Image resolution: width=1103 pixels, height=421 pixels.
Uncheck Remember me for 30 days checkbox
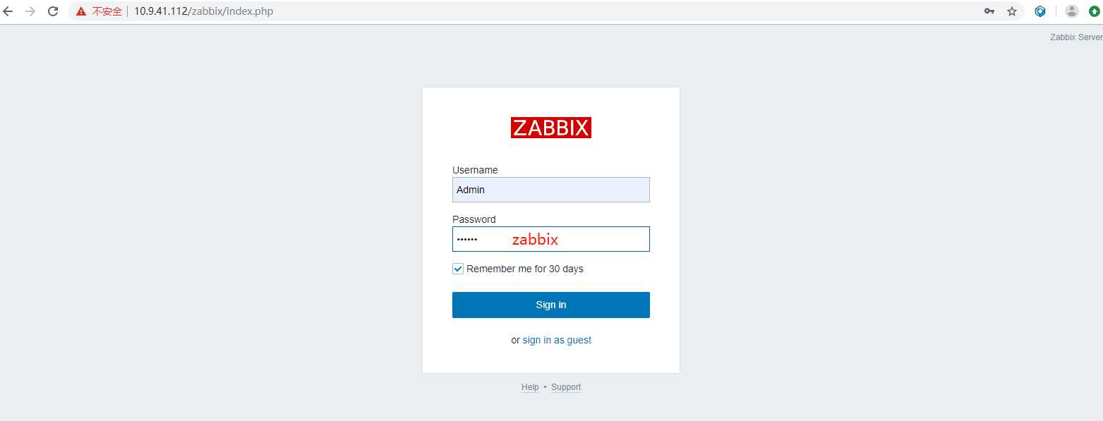pos(458,269)
